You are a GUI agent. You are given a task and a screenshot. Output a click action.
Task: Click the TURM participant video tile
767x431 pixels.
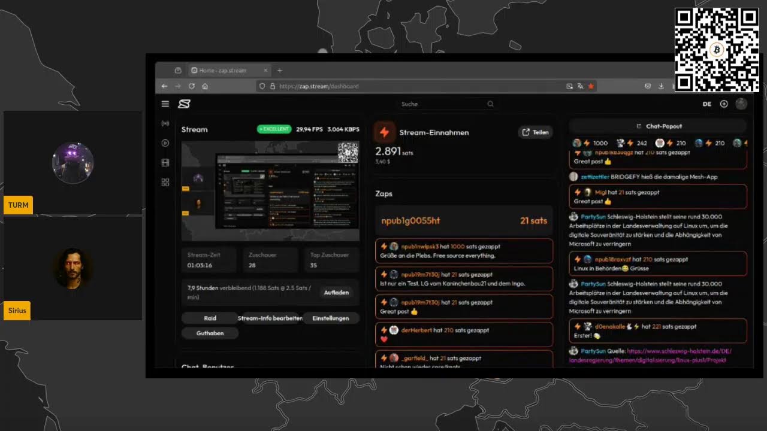pyautogui.click(x=73, y=162)
